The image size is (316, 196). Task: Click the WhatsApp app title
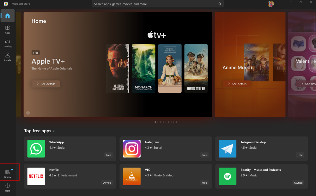pyautogui.click(x=57, y=142)
